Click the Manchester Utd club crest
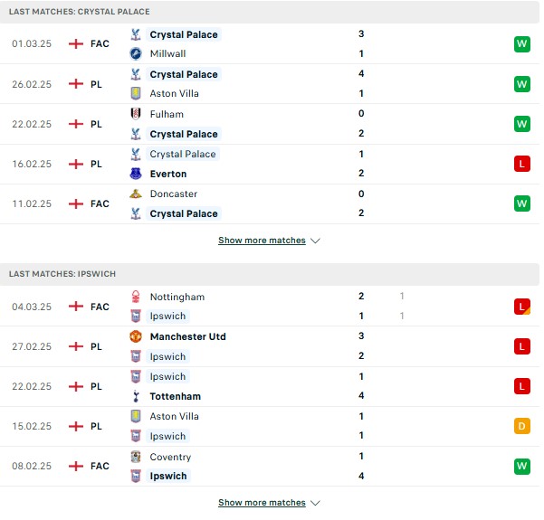The height and width of the screenshot is (520, 544). tap(136, 336)
